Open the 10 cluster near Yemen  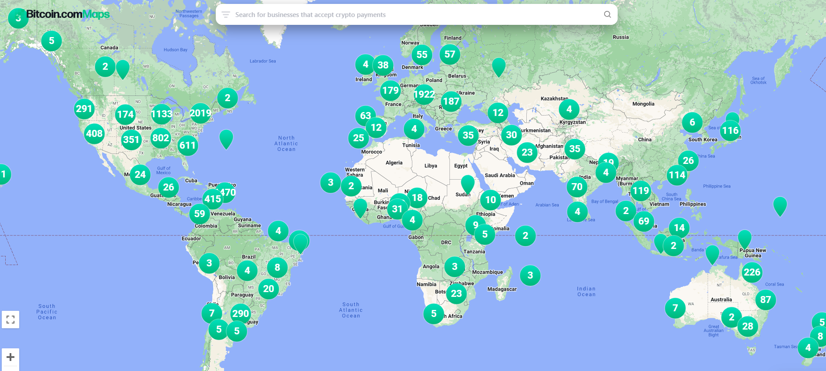tap(491, 200)
